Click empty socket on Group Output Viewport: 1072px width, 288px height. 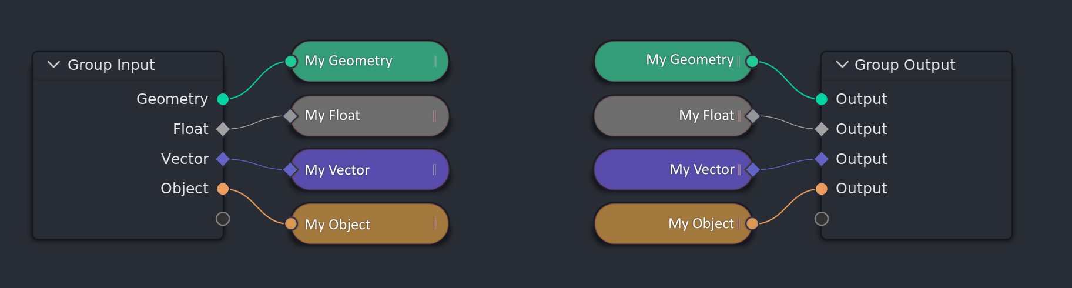pos(822,219)
